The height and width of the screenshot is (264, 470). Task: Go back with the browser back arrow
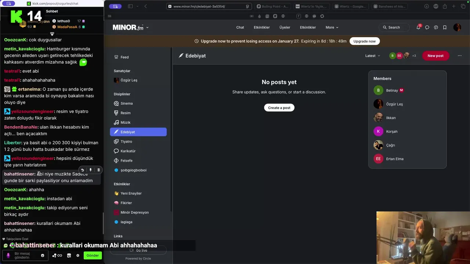pyautogui.click(x=146, y=6)
